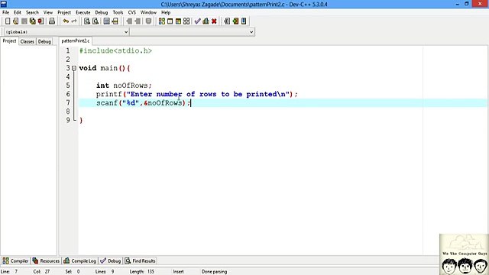Click the Replace magnifier icon
The image size is (489, 275).
click(x=96, y=21)
